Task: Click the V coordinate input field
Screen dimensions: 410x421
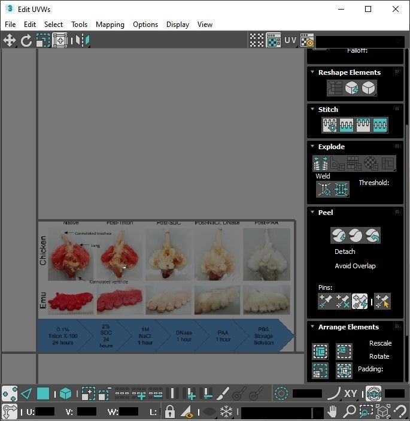Action: click(x=87, y=411)
